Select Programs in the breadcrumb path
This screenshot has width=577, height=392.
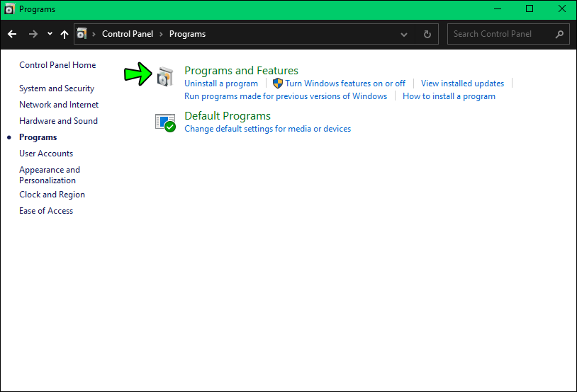click(x=187, y=34)
